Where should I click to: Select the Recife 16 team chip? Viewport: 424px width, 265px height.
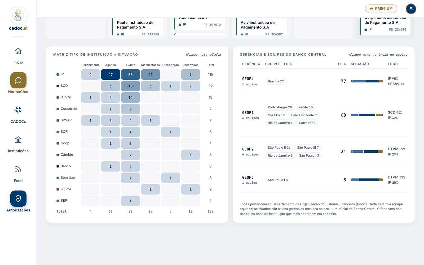click(305, 107)
